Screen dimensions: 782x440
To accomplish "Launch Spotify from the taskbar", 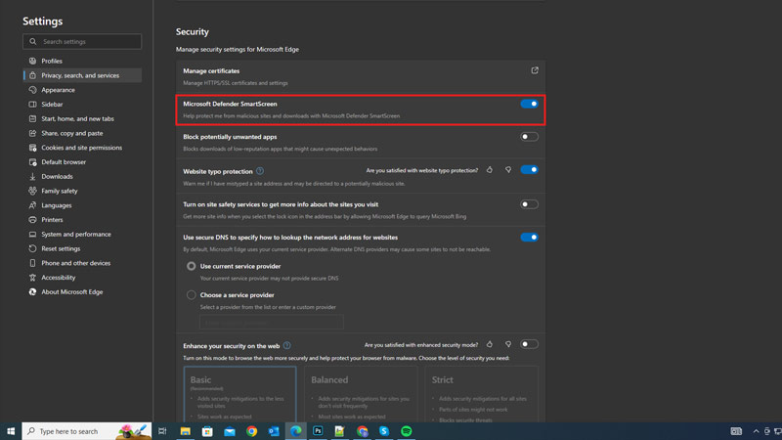I will 407,431.
